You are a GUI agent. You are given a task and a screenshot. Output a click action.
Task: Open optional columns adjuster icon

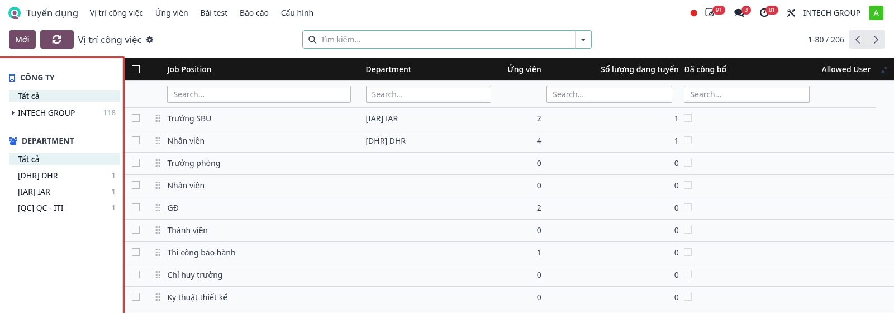(x=884, y=69)
